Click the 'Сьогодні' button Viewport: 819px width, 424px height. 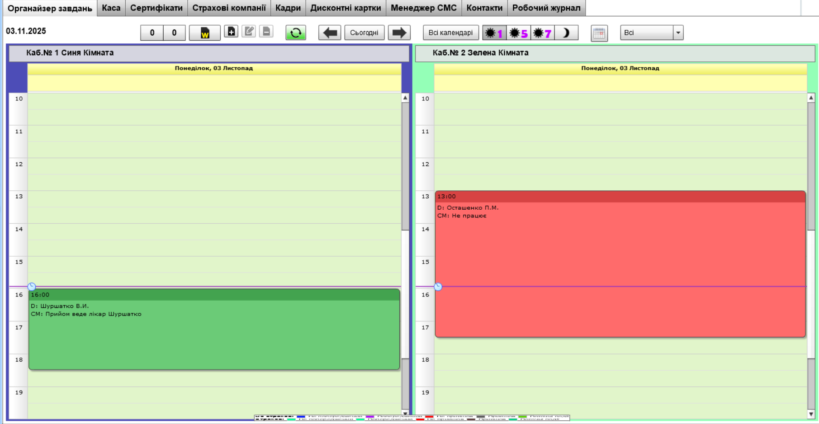pos(364,33)
